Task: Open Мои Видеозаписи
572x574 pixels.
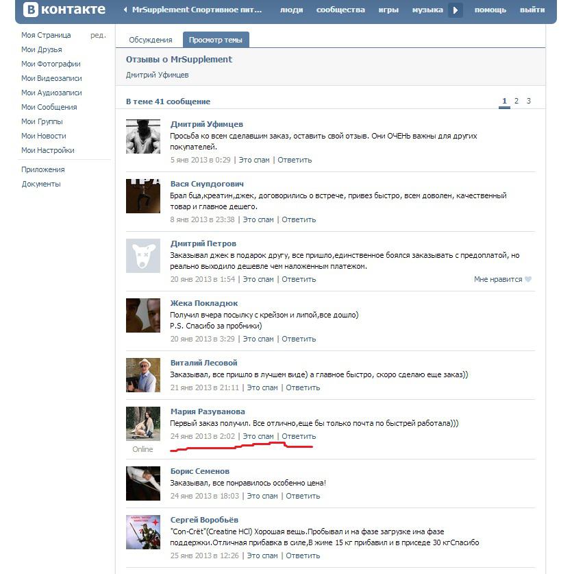Action: tap(51, 78)
